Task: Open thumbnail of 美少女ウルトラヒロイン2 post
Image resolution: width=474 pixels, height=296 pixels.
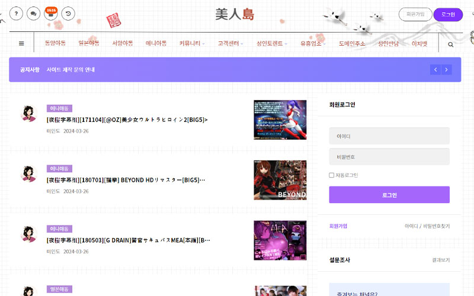Action: point(280,120)
